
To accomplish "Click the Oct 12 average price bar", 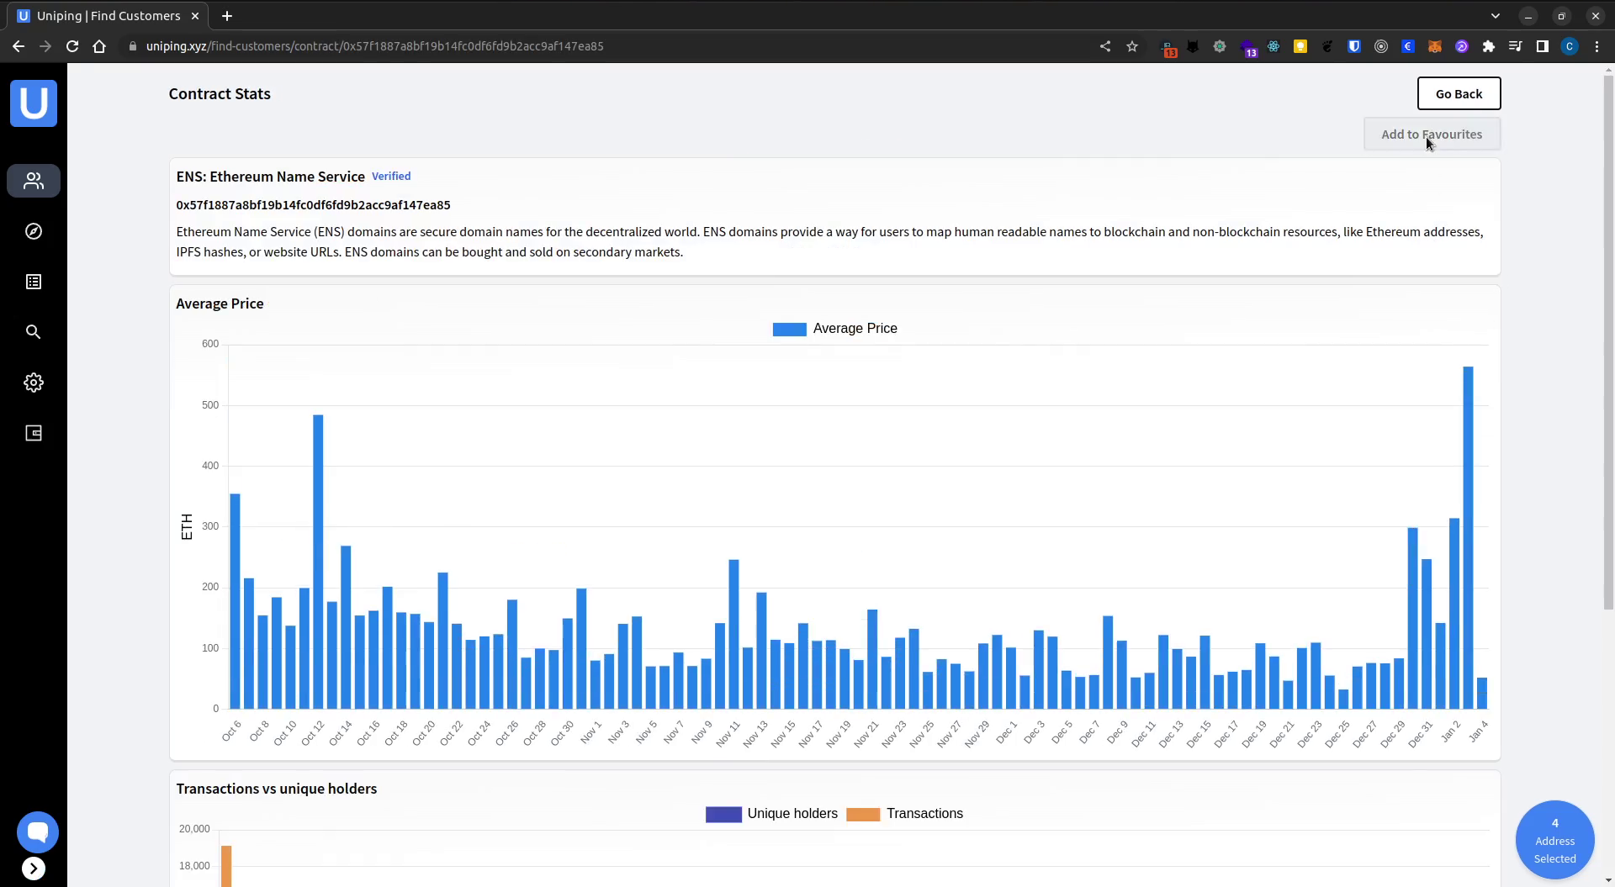I will 318,562.
